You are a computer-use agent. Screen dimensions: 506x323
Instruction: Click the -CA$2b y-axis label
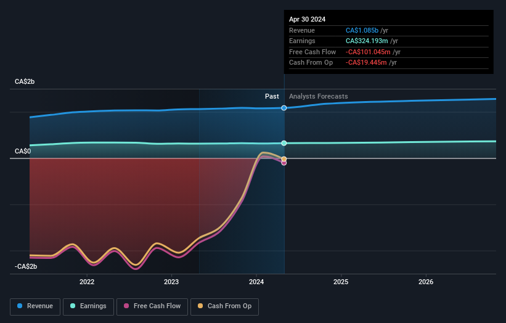(x=26, y=266)
